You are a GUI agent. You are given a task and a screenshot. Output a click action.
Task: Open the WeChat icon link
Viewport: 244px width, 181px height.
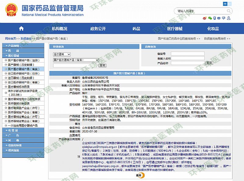pos(210,18)
